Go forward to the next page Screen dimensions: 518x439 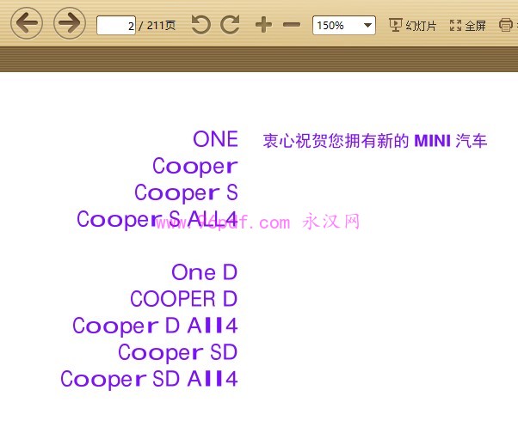click(x=70, y=23)
